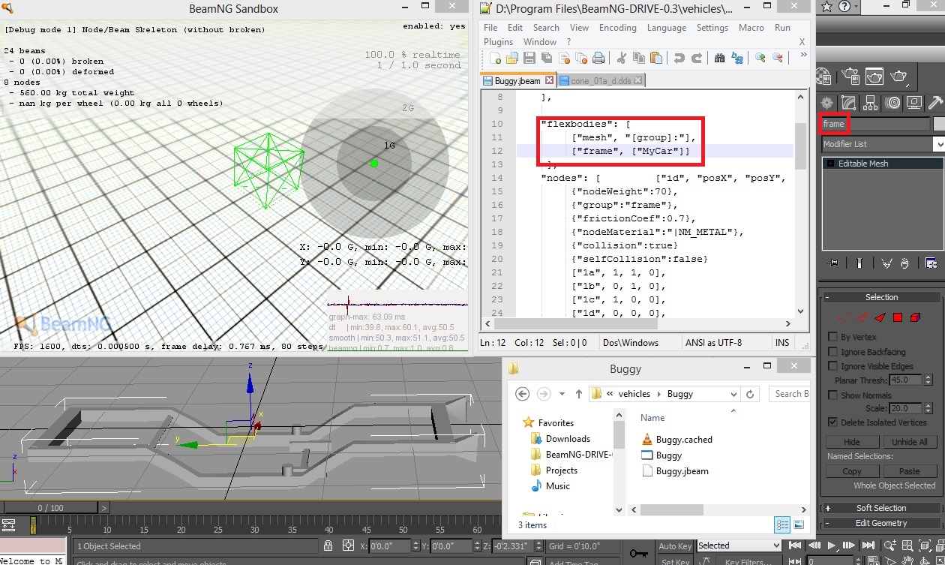The width and height of the screenshot is (945, 565).
Task: Click Pin Stack icon below modifier stack
Action: 832,263
